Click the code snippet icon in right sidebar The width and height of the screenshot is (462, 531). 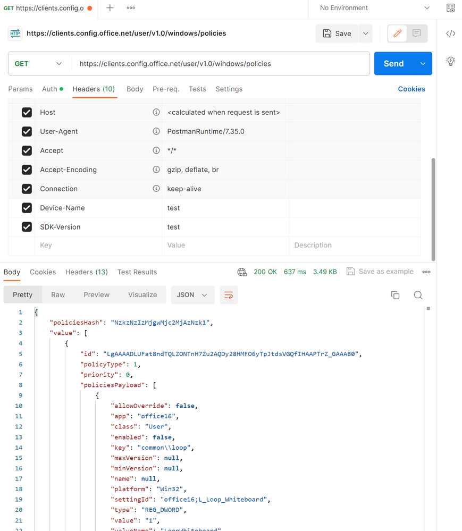[x=450, y=33]
